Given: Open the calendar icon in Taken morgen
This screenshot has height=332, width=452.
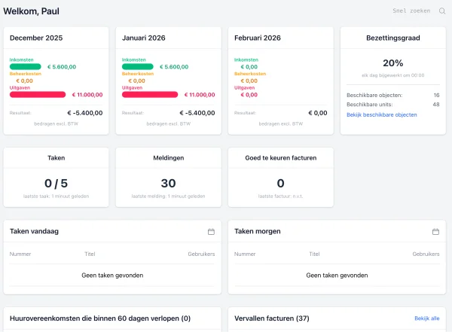Looking at the screenshot, I should click(x=435, y=231).
